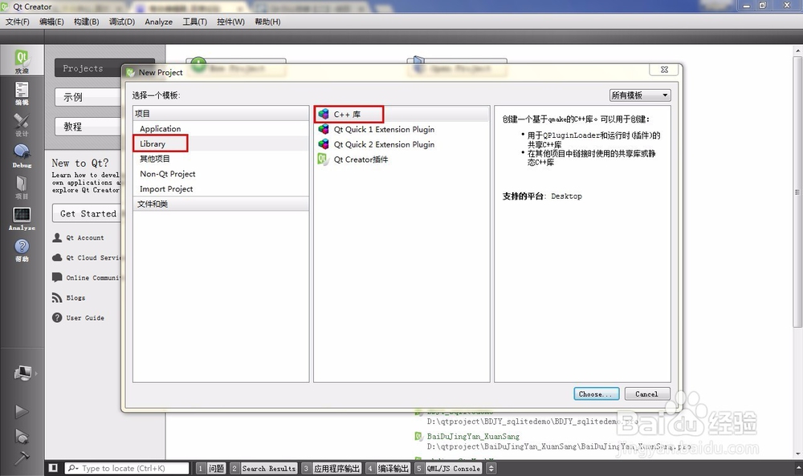Select the Projects welcome tab

point(88,68)
